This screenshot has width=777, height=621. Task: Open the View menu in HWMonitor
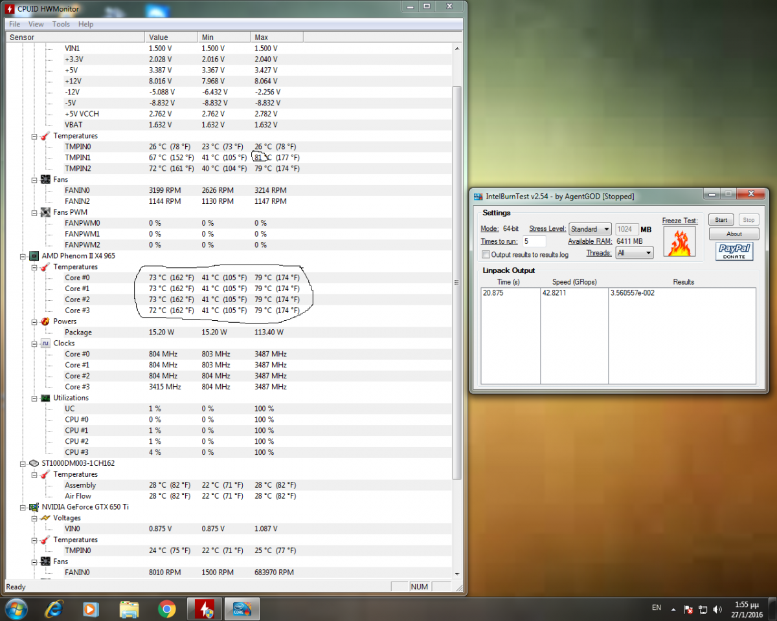[36, 24]
